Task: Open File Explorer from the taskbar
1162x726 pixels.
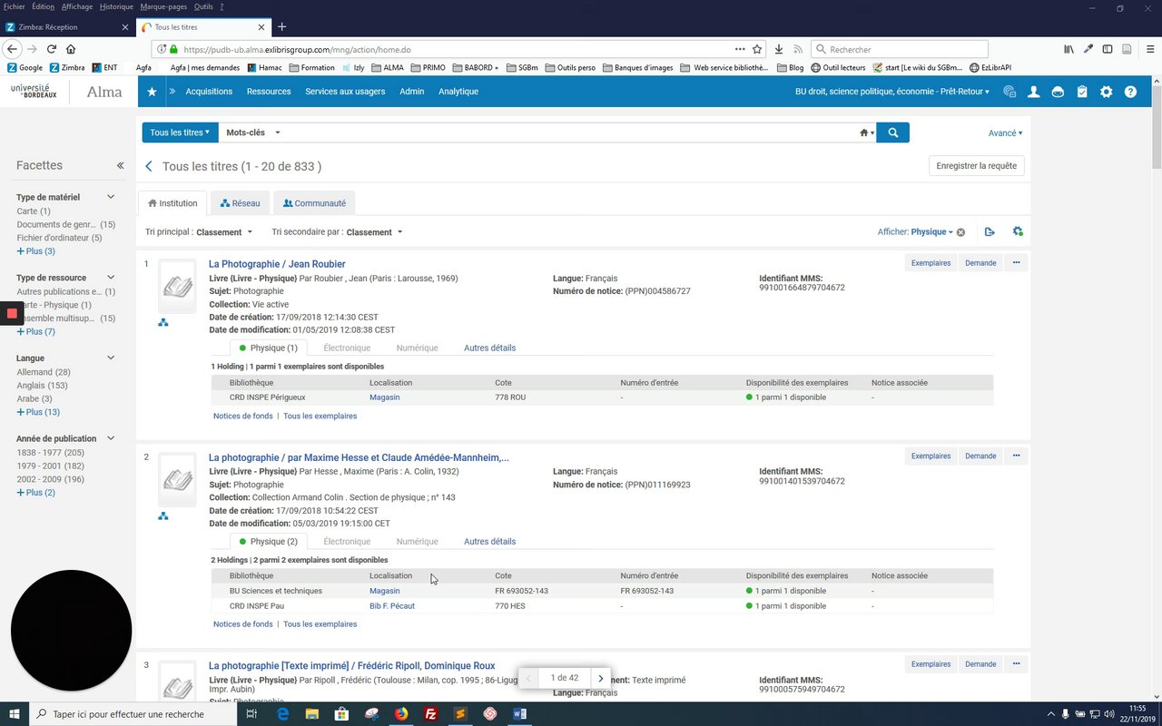Action: pyautogui.click(x=312, y=714)
